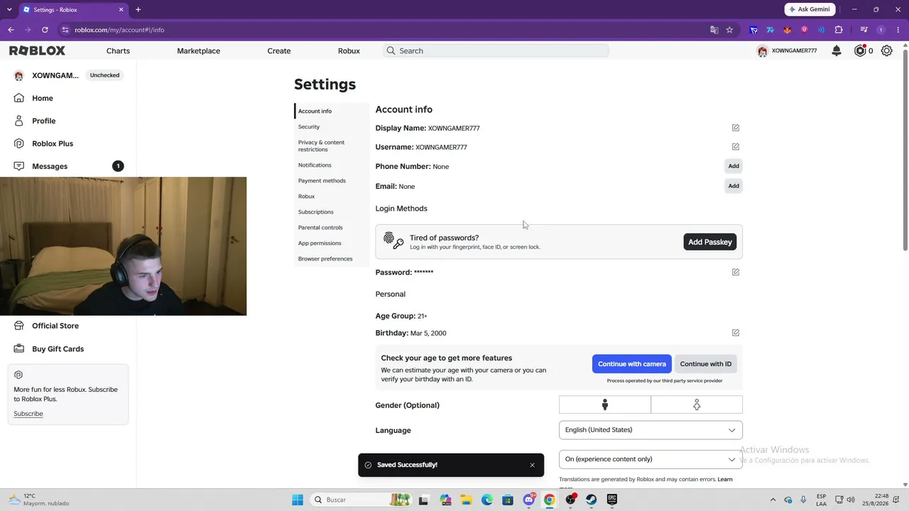Image resolution: width=909 pixels, height=511 pixels.
Task: Click the Roblox logo
Action: point(37,51)
